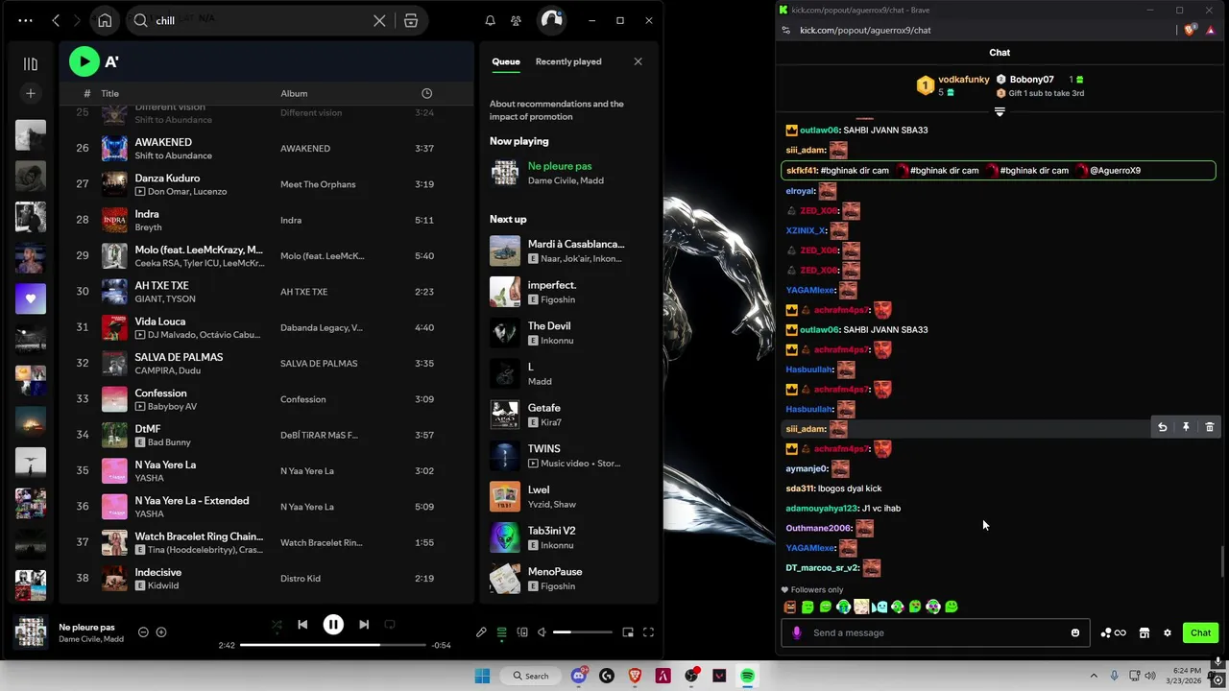Sort tracks by duration clock icon
Image resolution: width=1229 pixels, height=691 pixels.
point(426,93)
